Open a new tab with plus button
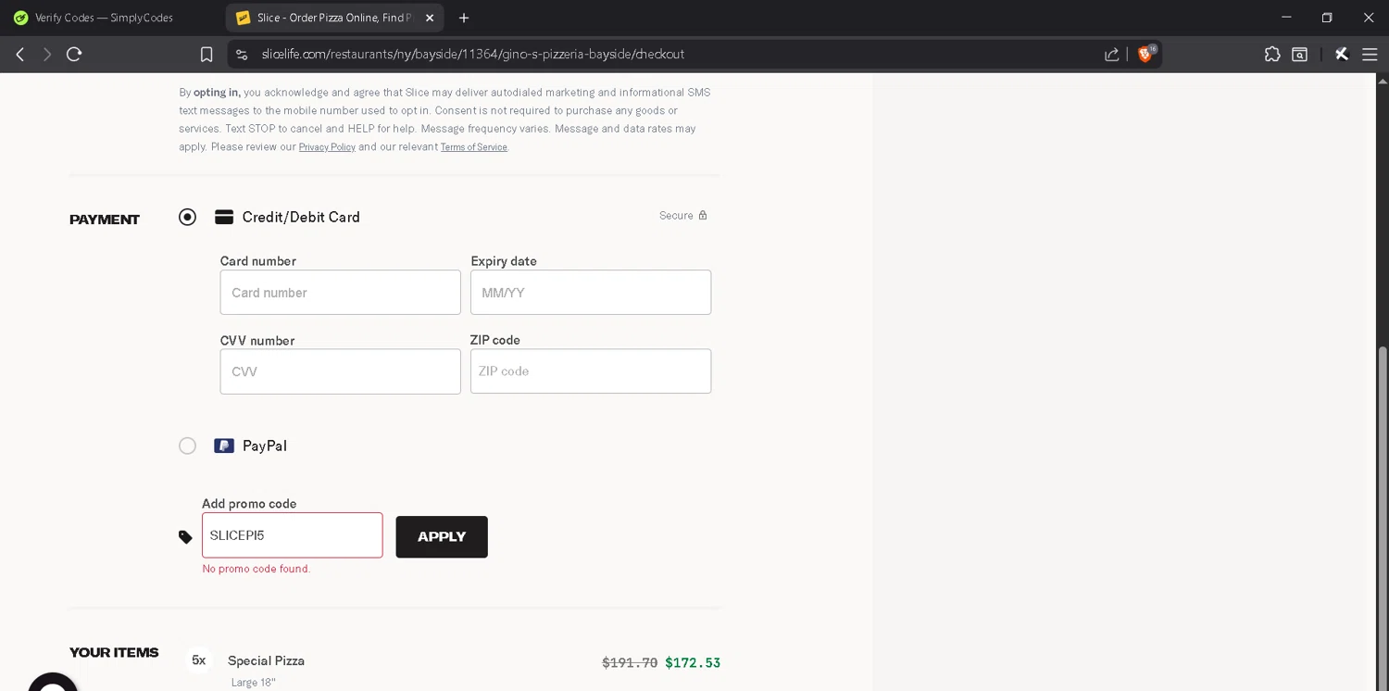This screenshot has height=691, width=1389. (464, 18)
